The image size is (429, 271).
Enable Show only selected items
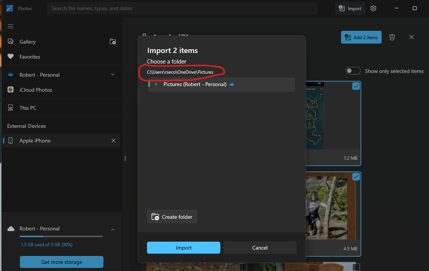(353, 70)
